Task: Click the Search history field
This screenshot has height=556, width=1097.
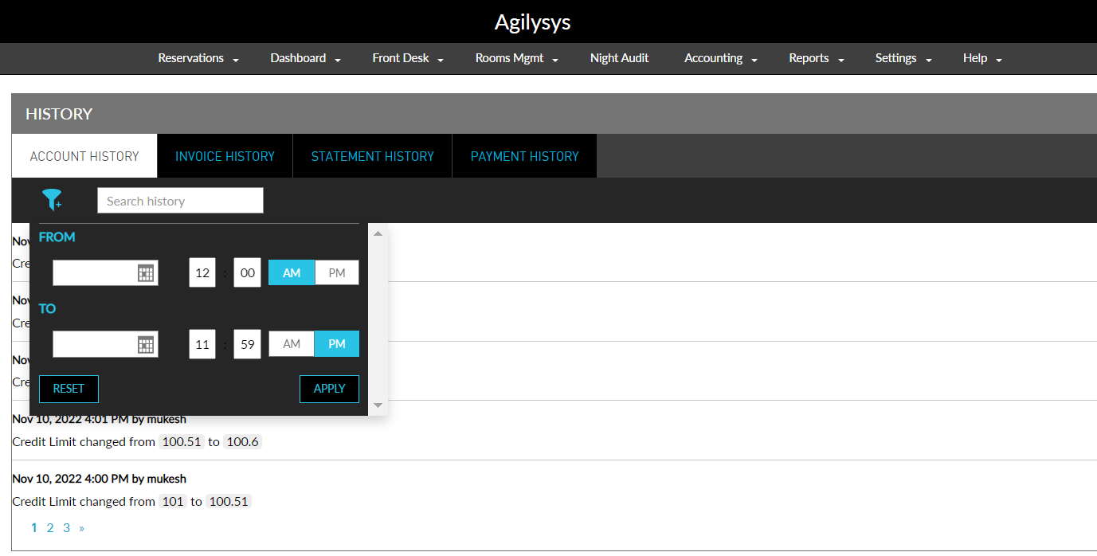Action: tap(180, 201)
